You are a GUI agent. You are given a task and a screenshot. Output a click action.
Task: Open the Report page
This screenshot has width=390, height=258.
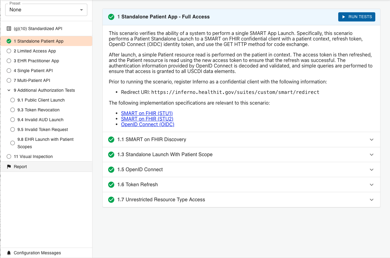(x=46, y=167)
